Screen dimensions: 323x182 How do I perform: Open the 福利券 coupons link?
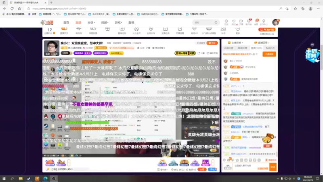coord(163,169)
